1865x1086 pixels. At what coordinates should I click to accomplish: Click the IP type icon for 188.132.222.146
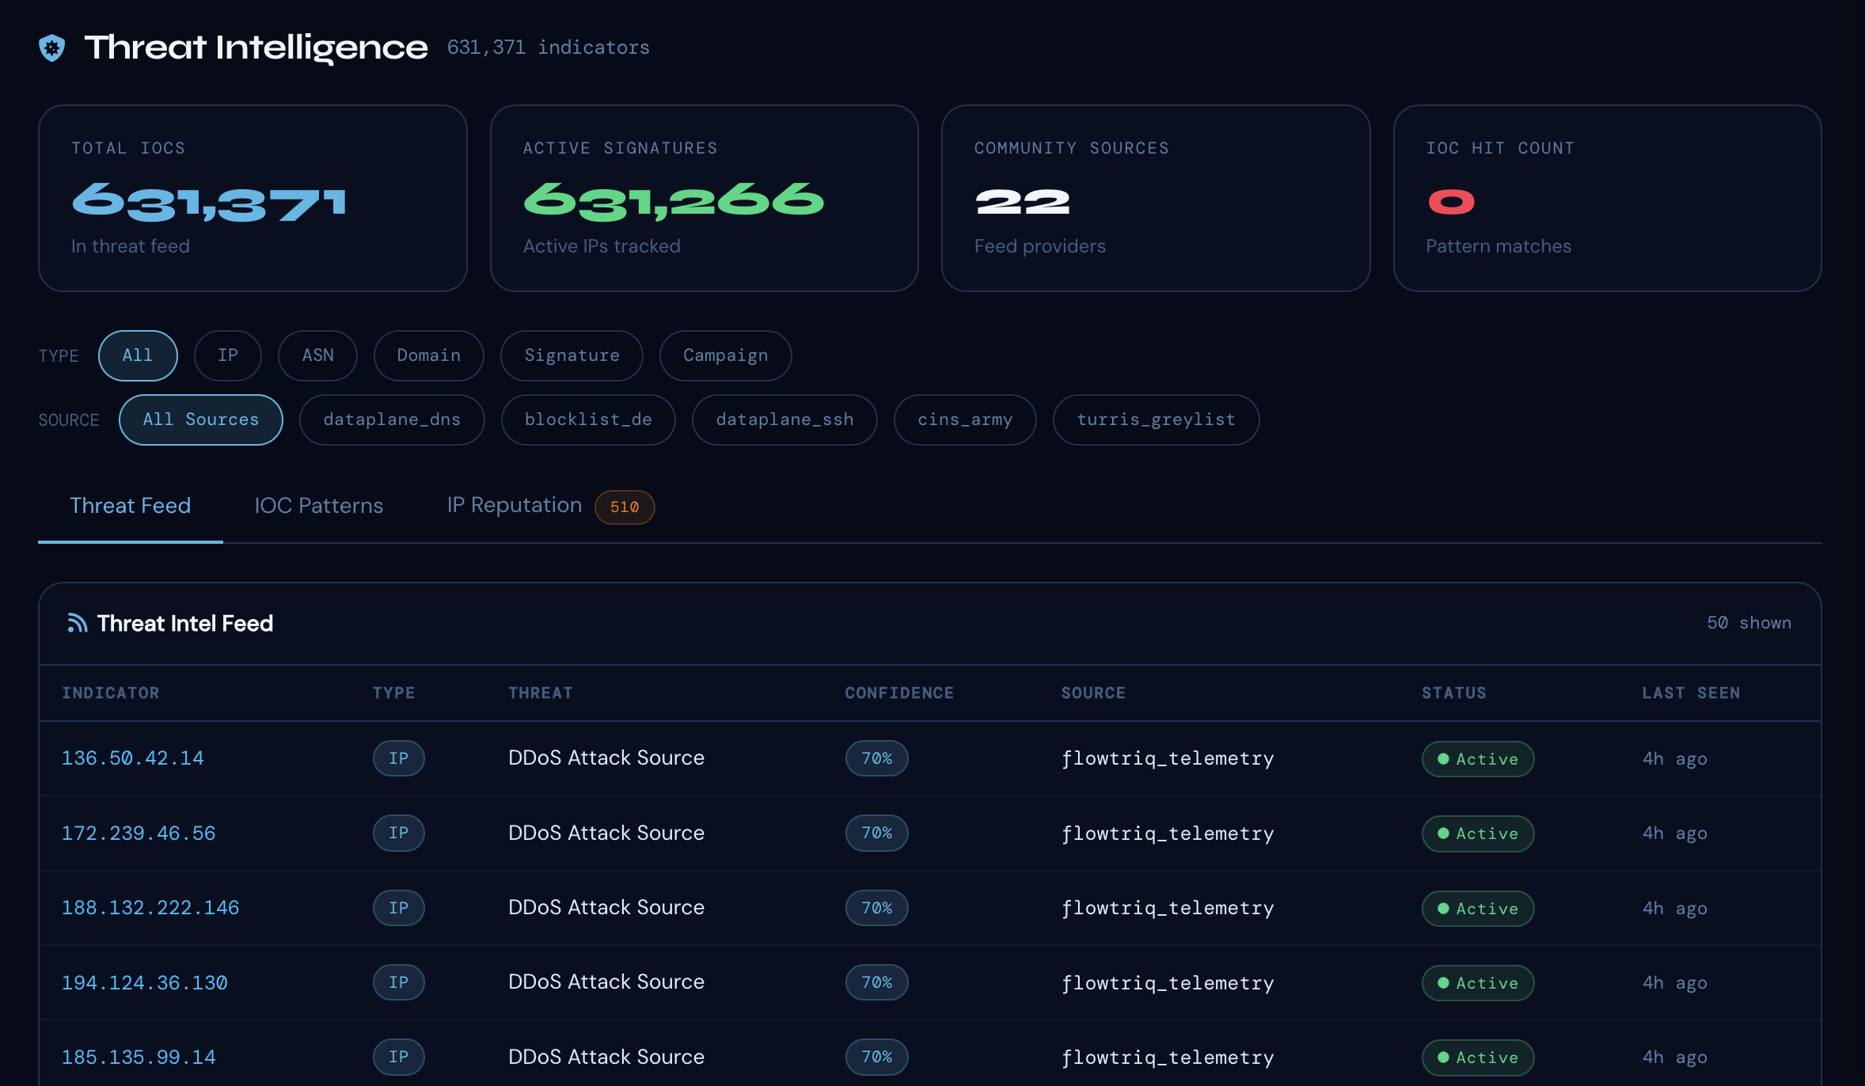398,908
